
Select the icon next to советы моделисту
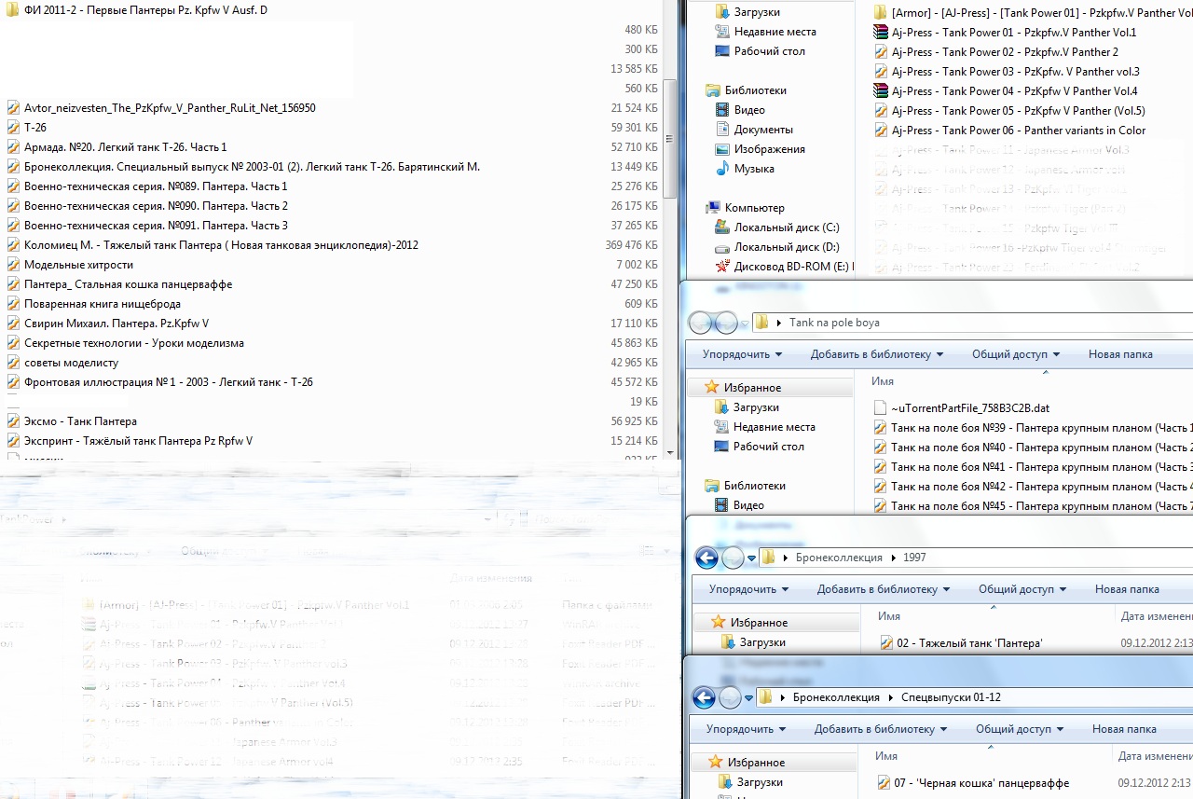pos(13,363)
